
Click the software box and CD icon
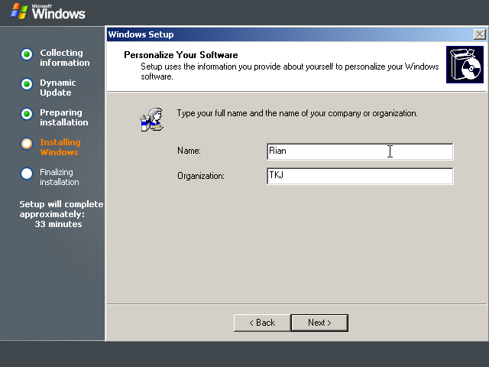465,64
